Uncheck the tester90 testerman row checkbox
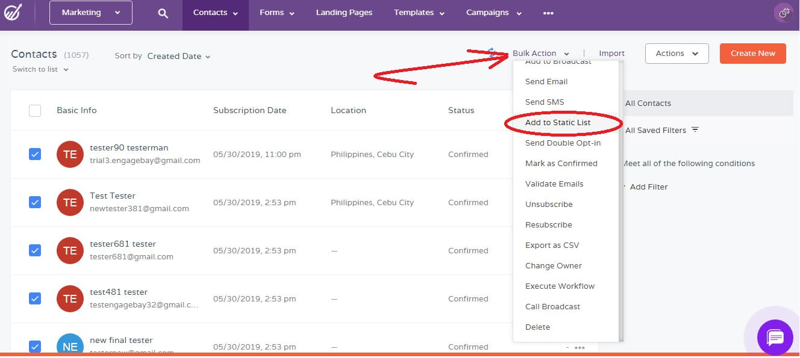This screenshot has width=800, height=358. click(x=35, y=155)
